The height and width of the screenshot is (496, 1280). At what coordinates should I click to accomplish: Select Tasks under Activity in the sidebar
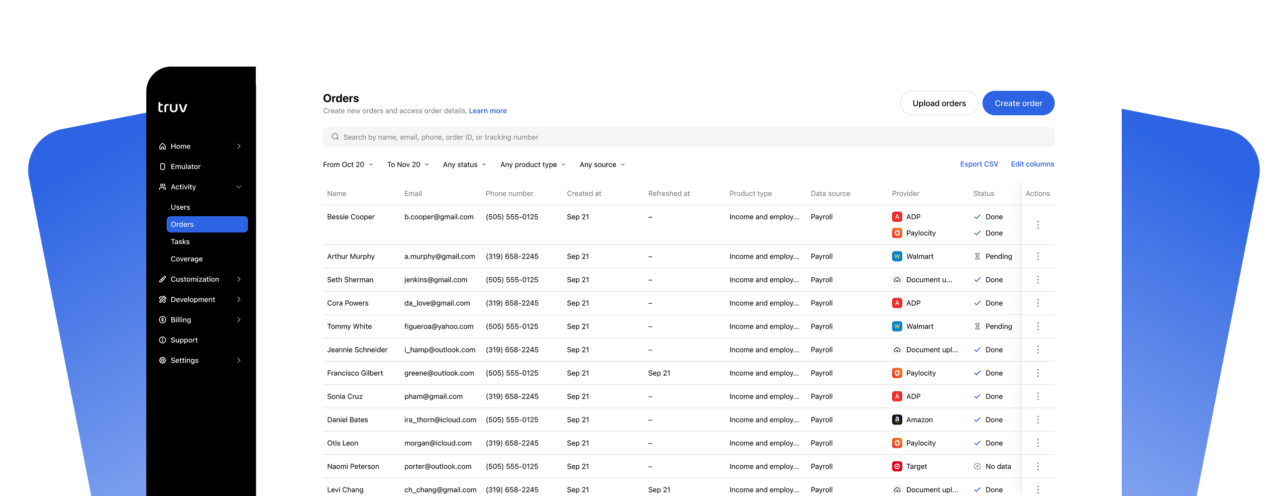click(180, 242)
